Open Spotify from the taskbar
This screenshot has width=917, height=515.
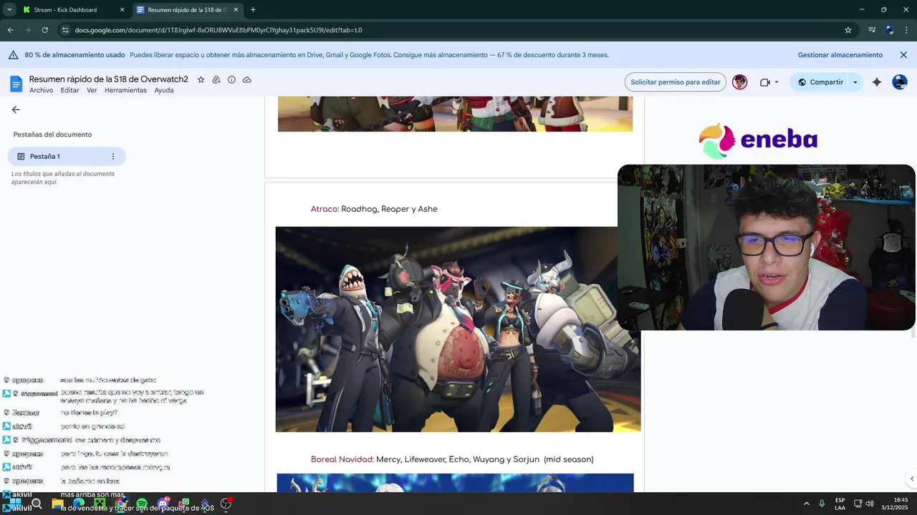(x=142, y=504)
